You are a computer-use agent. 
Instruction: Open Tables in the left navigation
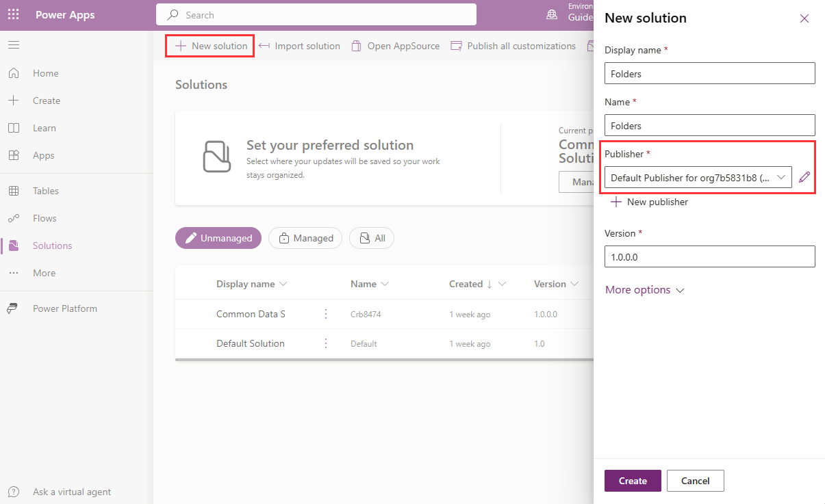(45, 191)
